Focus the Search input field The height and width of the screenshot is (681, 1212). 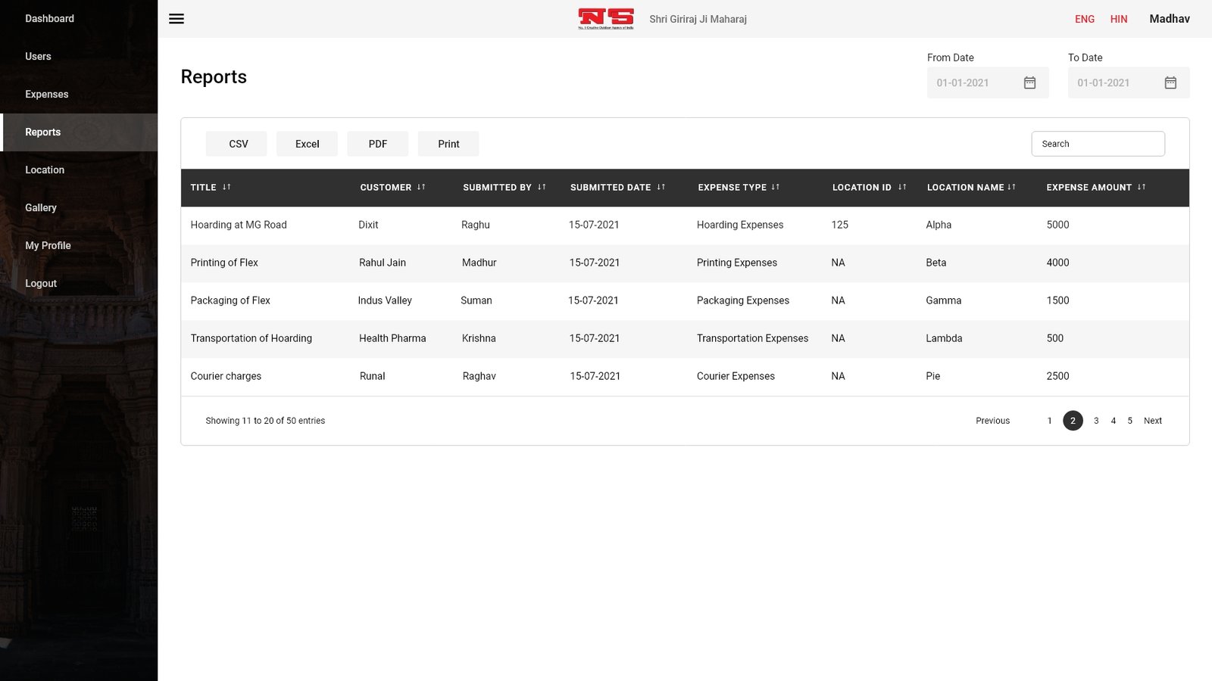coord(1098,144)
